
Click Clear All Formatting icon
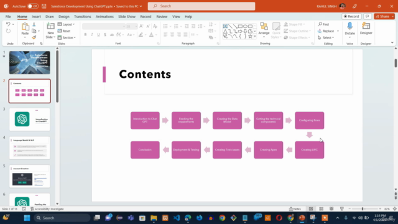point(155,26)
